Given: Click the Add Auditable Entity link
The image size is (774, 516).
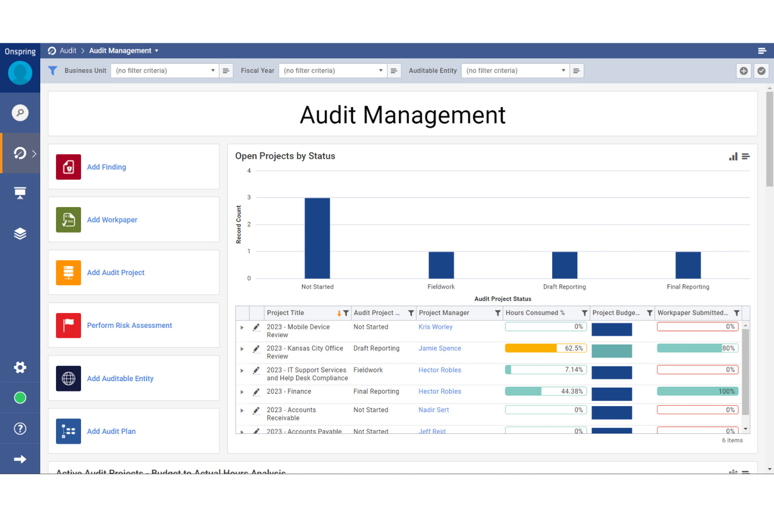Looking at the screenshot, I should pyautogui.click(x=120, y=379).
